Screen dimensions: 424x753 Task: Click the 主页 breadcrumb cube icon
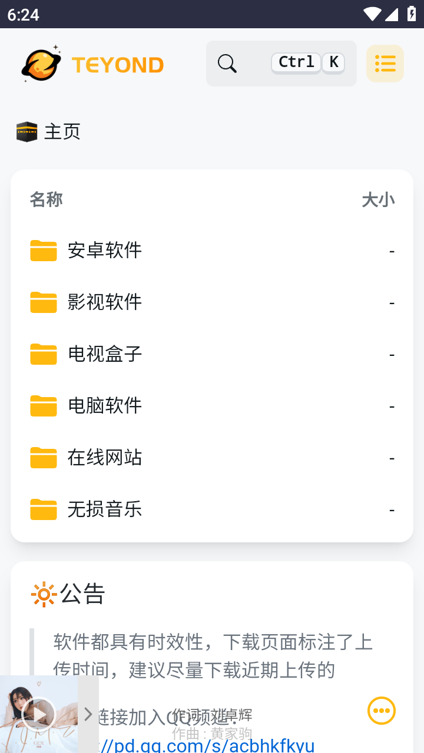[x=26, y=132]
